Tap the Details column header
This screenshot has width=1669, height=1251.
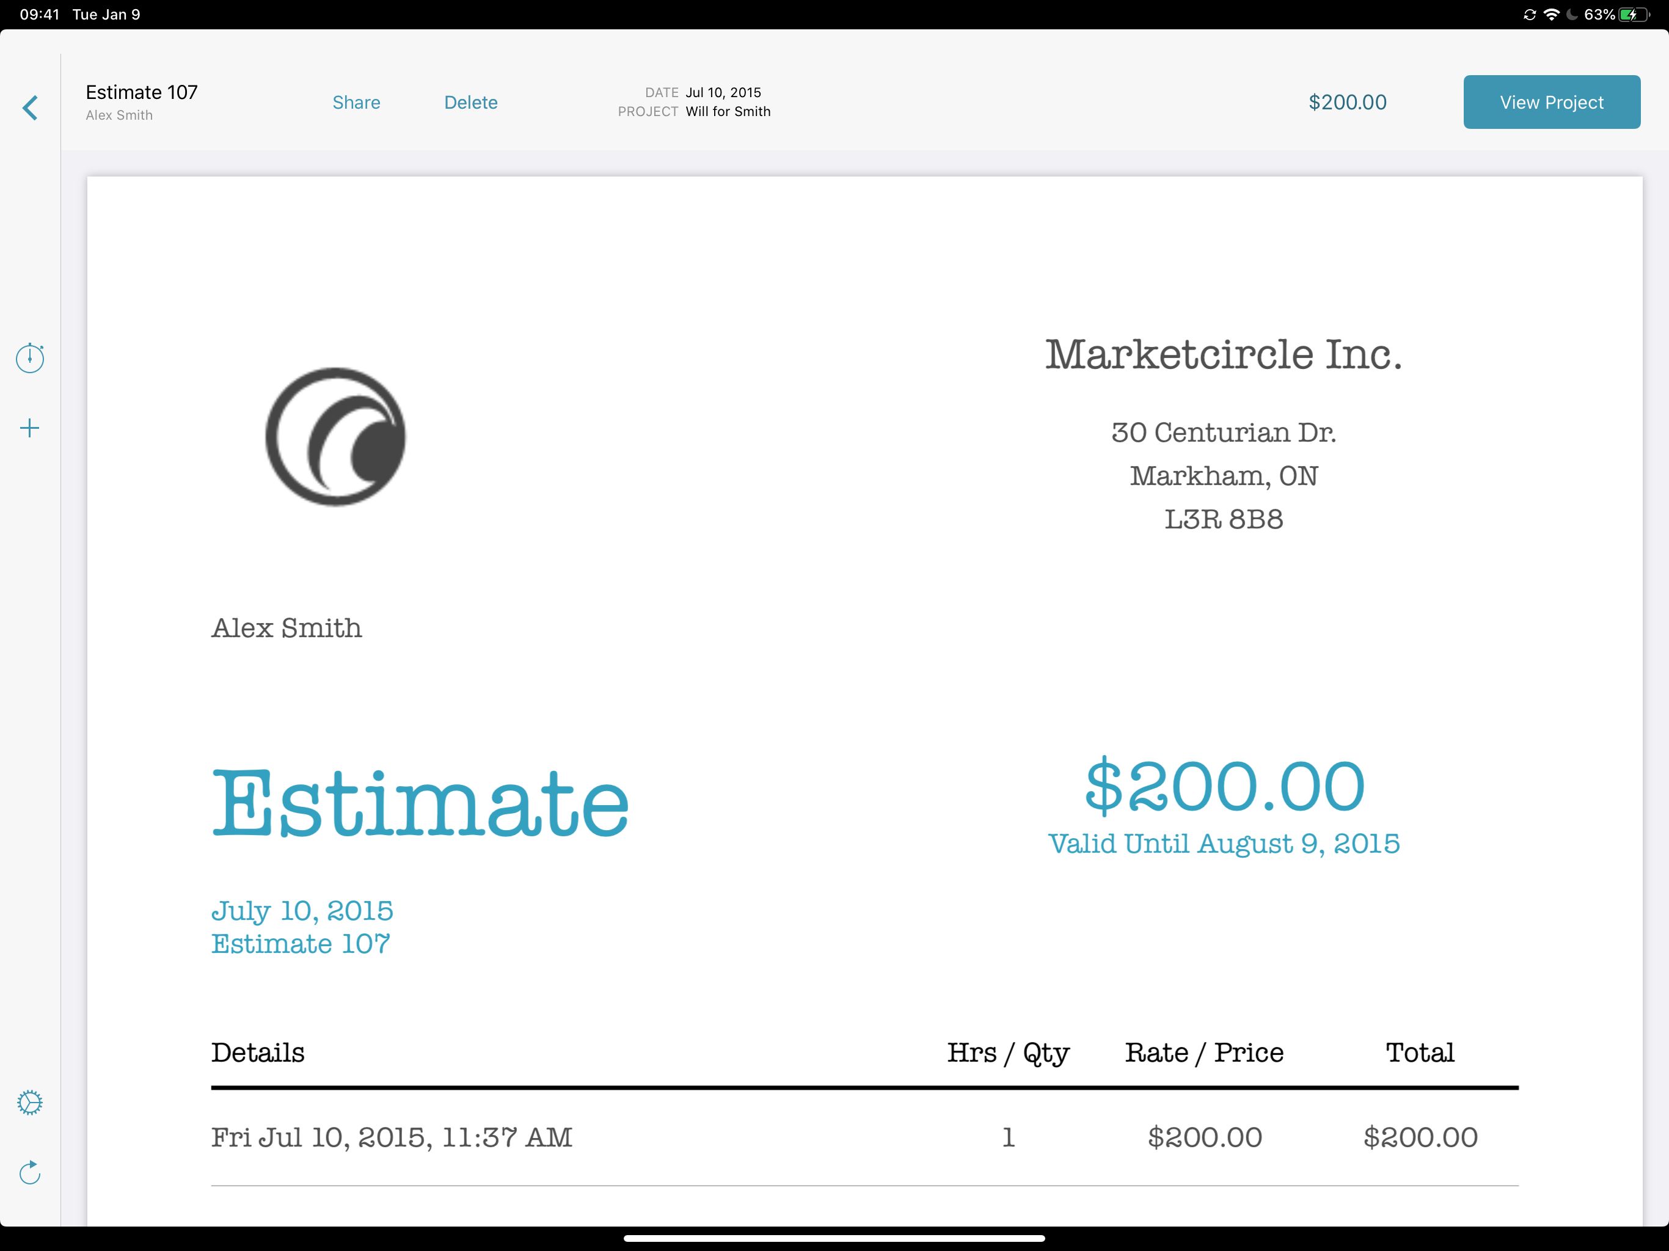pyautogui.click(x=258, y=1052)
